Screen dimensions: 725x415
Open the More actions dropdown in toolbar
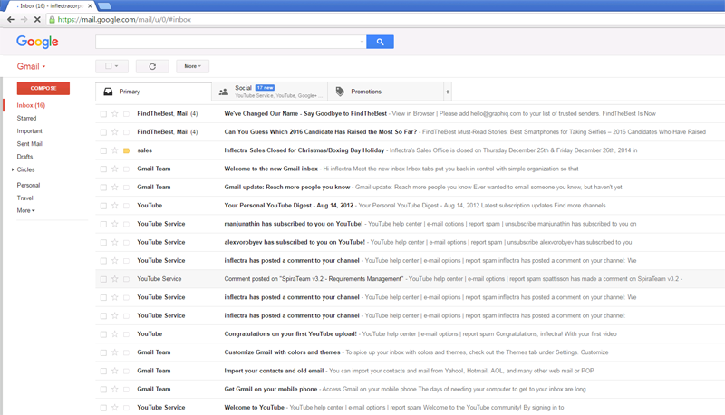click(191, 66)
